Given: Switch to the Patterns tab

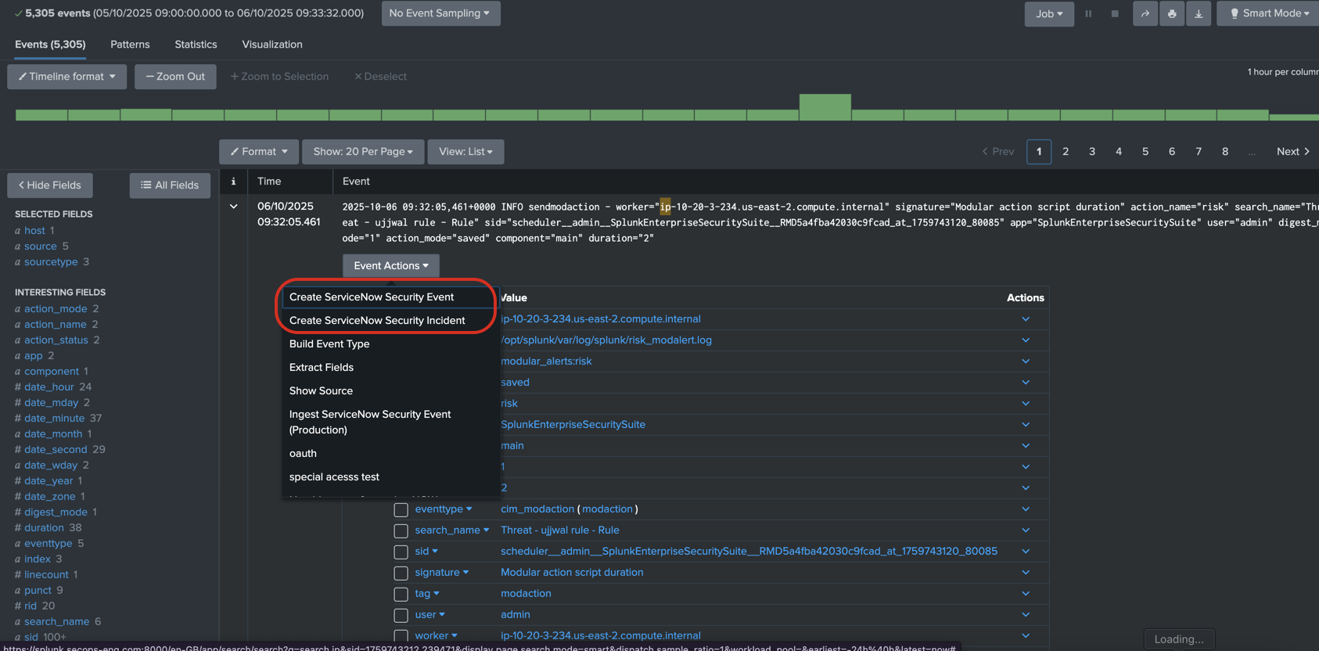Looking at the screenshot, I should pos(130,45).
